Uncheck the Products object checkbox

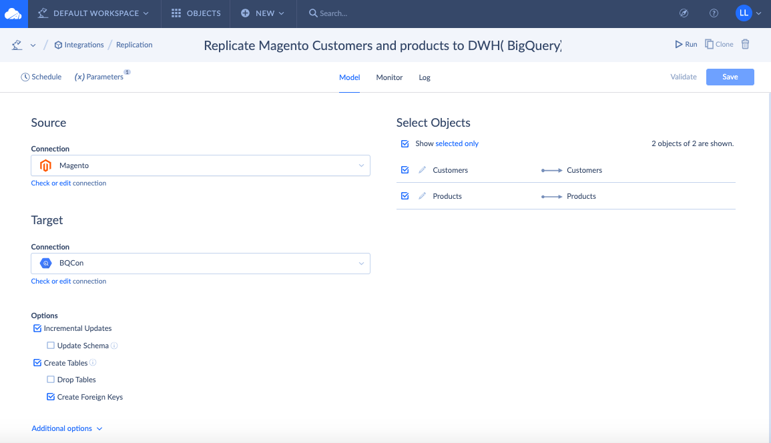click(405, 195)
